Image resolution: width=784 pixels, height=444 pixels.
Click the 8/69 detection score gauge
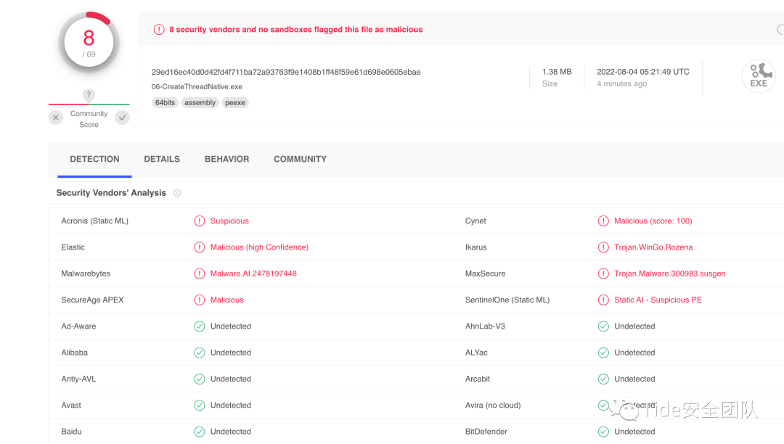(x=89, y=43)
